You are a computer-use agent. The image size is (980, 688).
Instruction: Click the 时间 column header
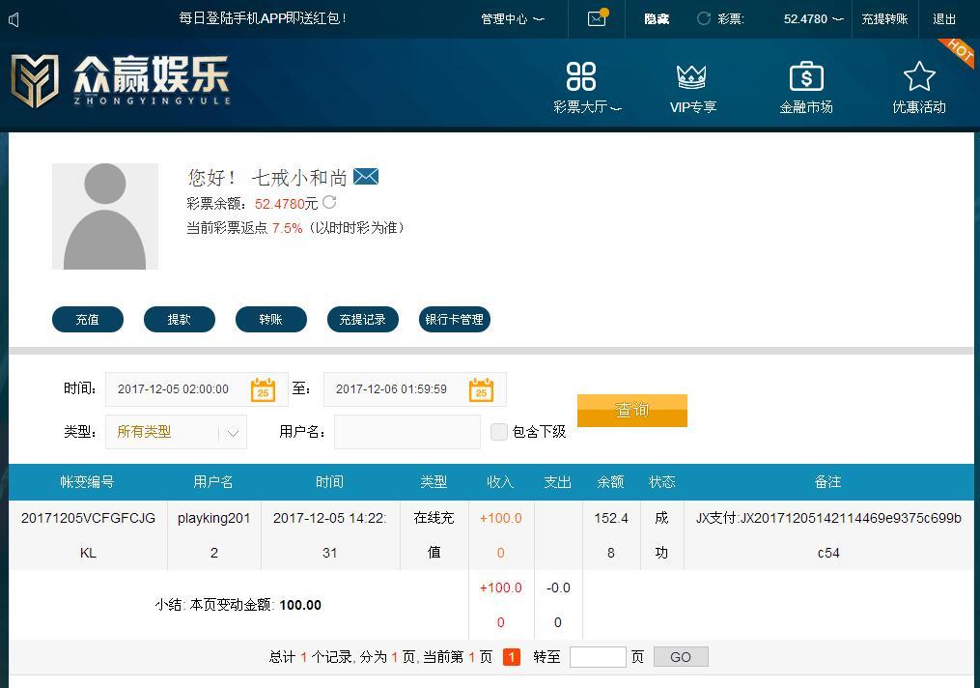329,481
